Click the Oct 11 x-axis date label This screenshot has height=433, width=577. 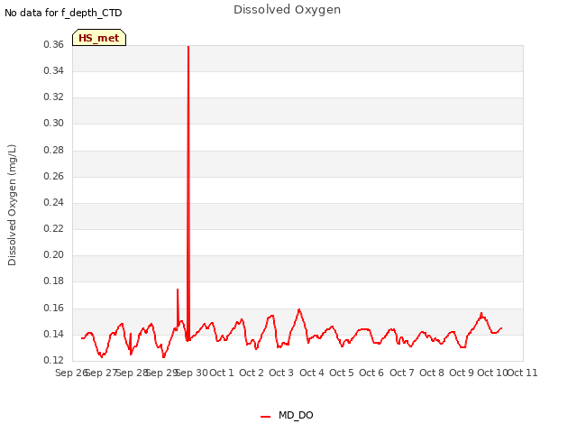[523, 373]
